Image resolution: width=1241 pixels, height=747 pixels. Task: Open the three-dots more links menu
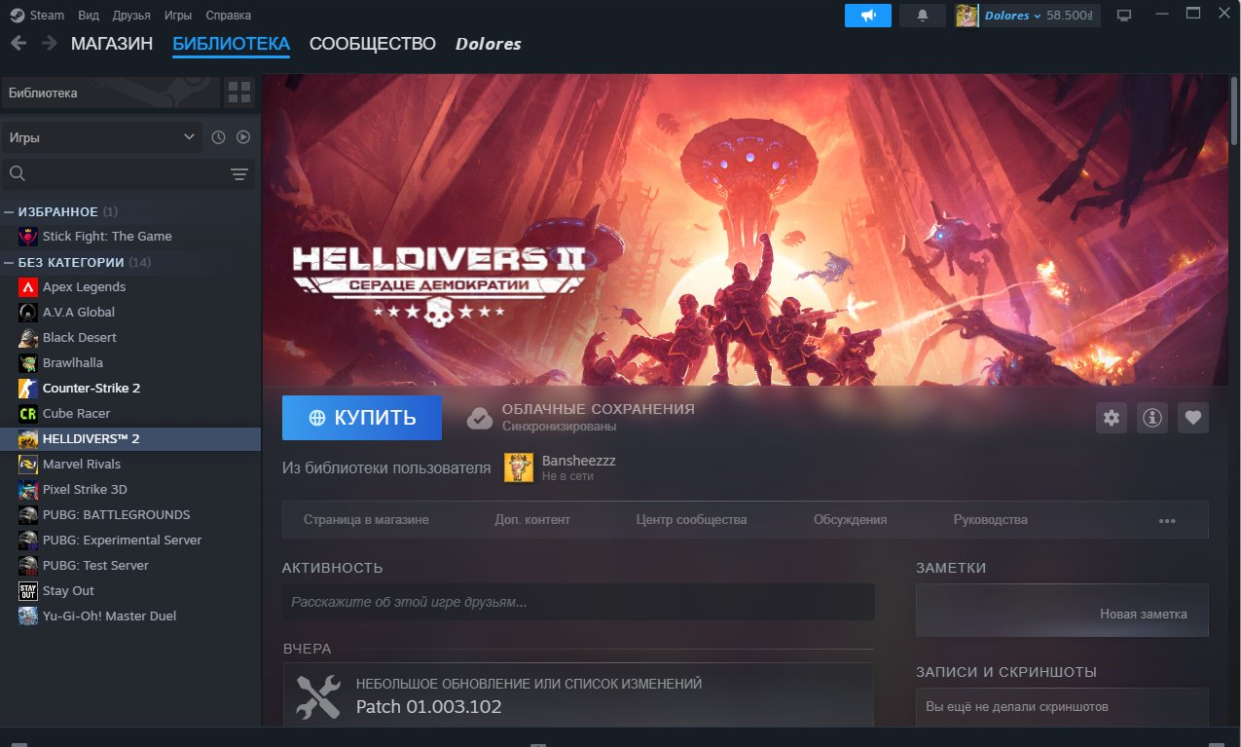point(1167,520)
